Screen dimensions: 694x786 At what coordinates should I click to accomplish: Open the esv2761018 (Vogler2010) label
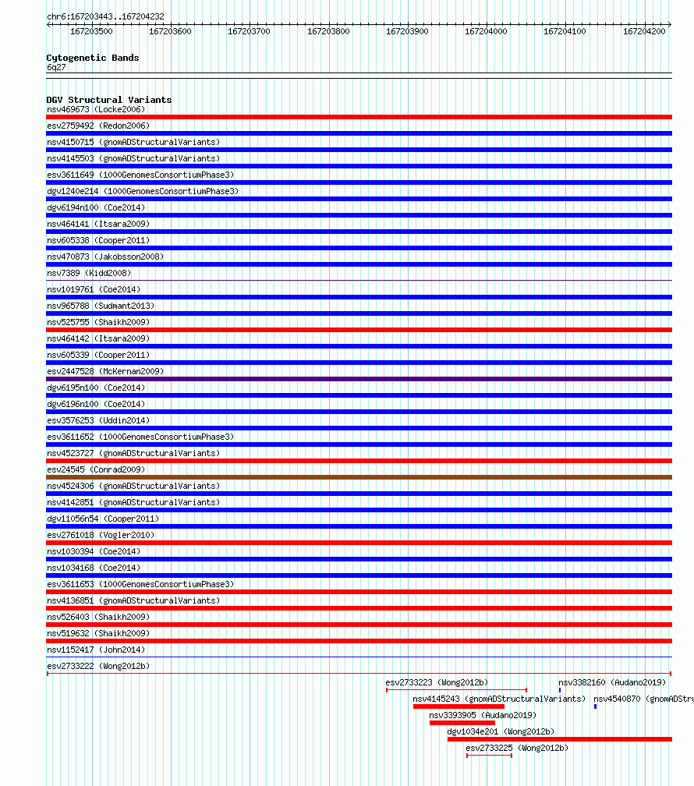pyautogui.click(x=101, y=536)
